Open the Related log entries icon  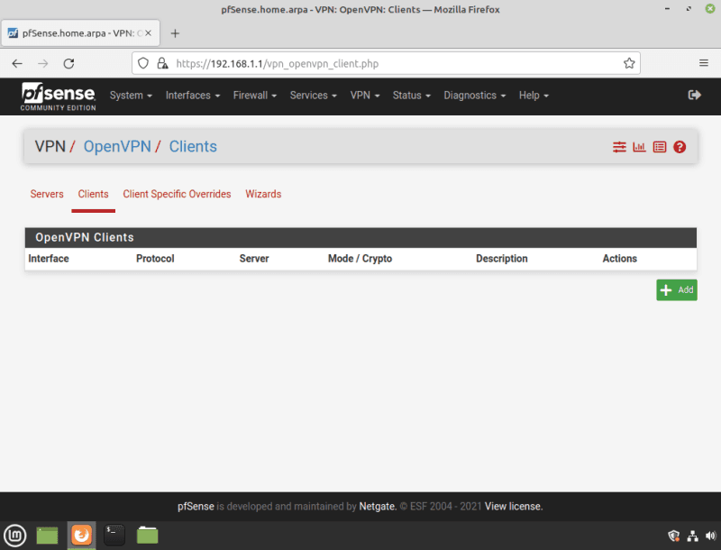click(x=660, y=147)
